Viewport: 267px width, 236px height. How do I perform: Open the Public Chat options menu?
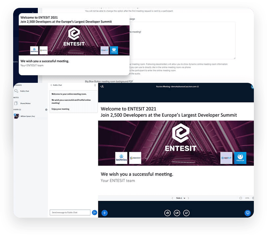pos(95,85)
